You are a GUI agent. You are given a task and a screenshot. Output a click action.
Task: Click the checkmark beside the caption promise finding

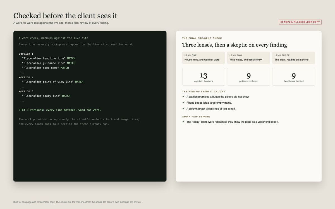183,97
